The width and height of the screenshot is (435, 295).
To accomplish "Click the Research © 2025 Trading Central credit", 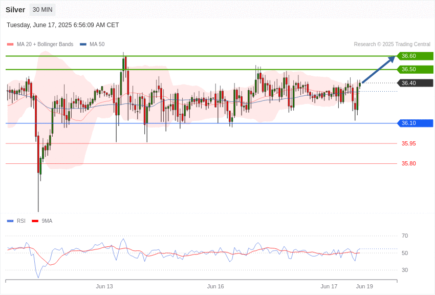I will (x=392, y=45).
